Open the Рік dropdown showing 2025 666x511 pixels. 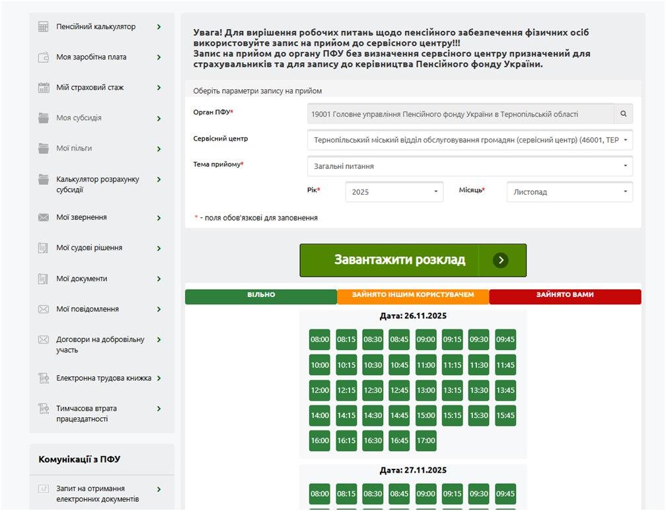tap(394, 192)
